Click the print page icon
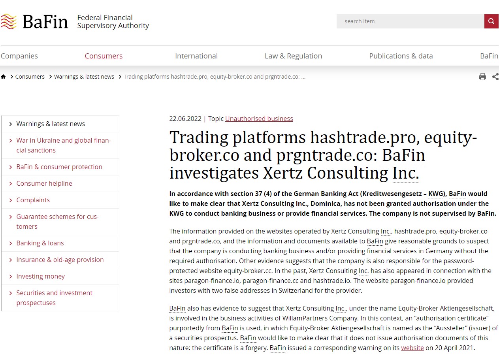Screen dimensions: 499x356 click(x=482, y=77)
